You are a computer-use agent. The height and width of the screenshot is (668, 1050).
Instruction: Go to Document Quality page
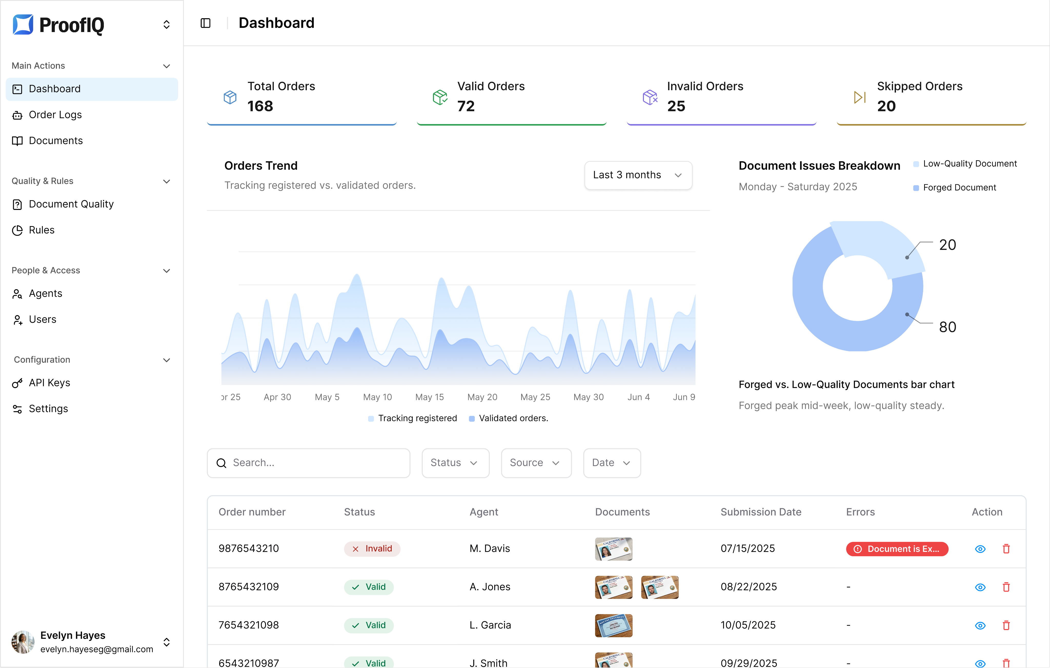click(71, 204)
